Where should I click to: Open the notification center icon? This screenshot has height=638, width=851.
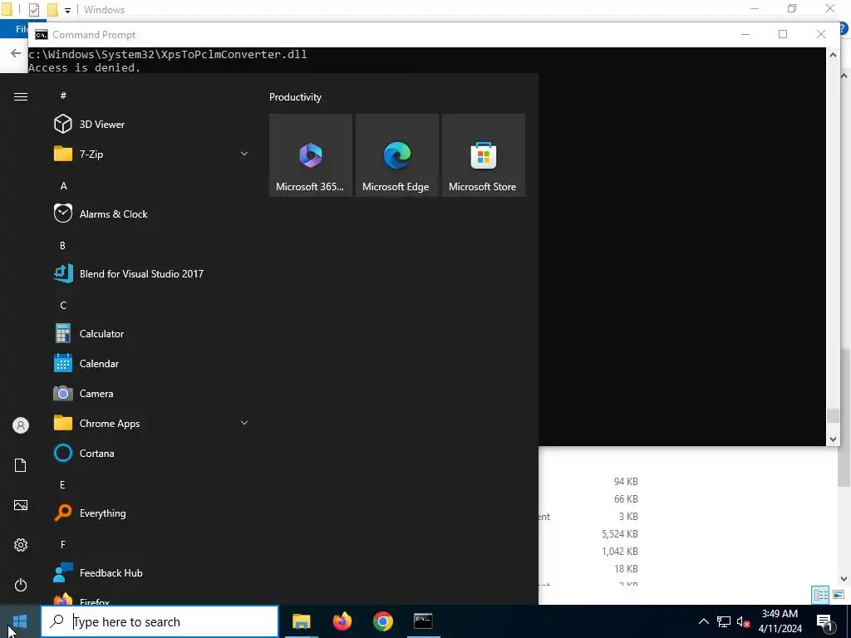(824, 621)
